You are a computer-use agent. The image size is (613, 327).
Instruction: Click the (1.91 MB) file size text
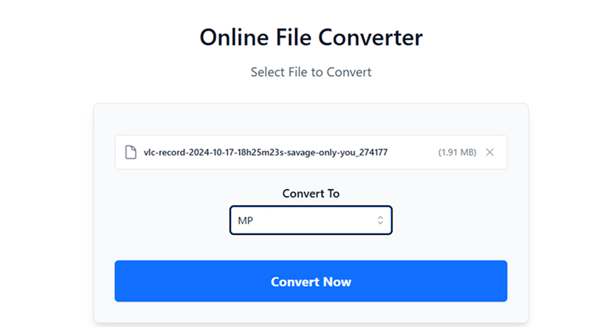click(x=457, y=152)
